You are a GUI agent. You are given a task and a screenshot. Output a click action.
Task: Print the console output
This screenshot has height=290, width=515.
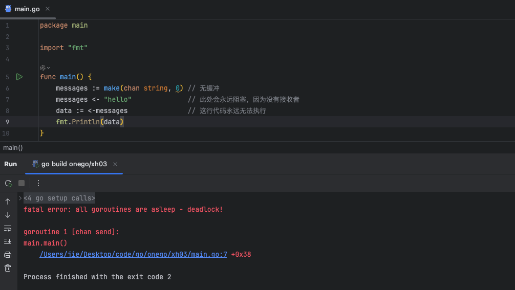pos(8,255)
